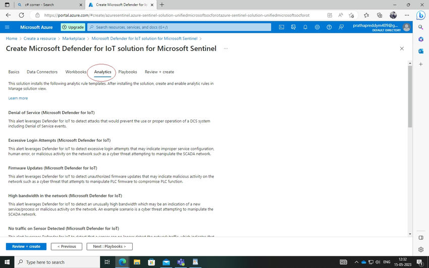This screenshot has width=429, height=268.
Task: Open the Edge settings and more menu
Action: pyautogui.click(x=407, y=15)
